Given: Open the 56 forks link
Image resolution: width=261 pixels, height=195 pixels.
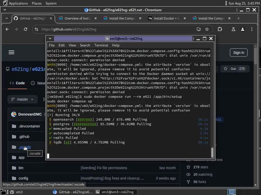Looking at the screenshot, I should tap(200, 182).
